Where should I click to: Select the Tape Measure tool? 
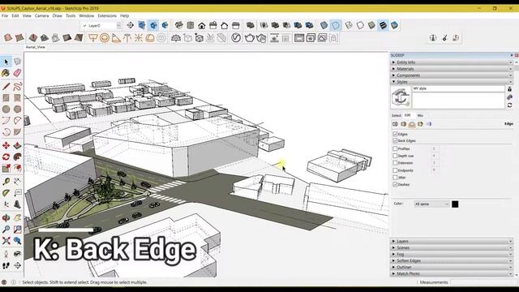point(6,182)
